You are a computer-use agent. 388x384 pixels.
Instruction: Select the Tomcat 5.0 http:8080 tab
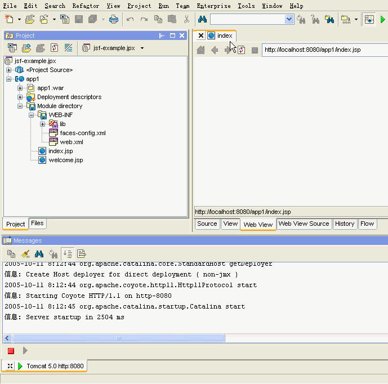coord(55,366)
